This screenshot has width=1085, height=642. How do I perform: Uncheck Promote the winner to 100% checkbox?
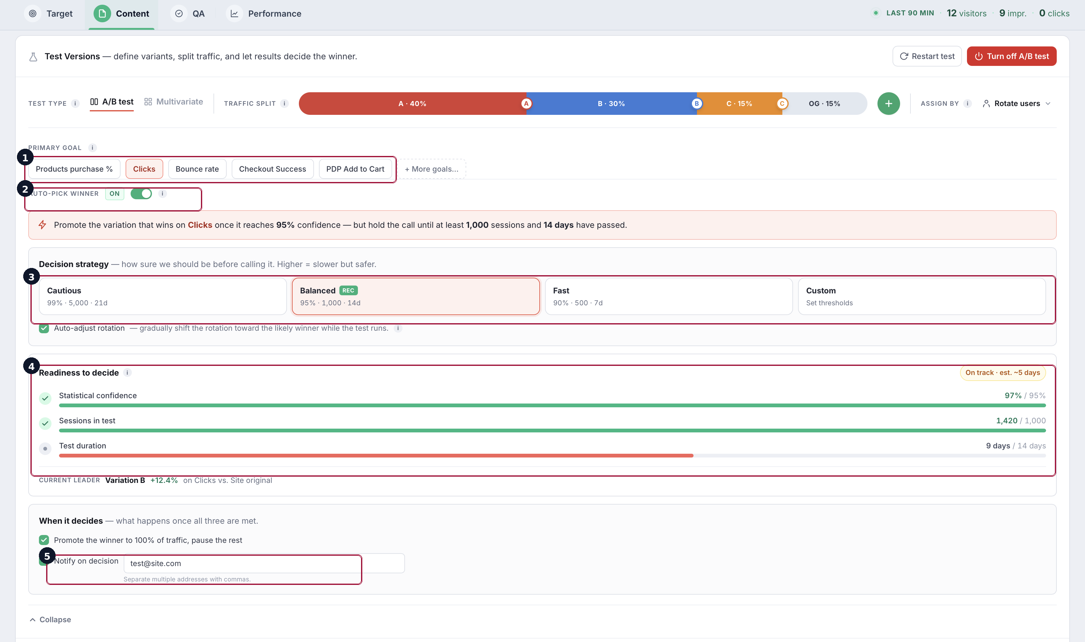coord(44,540)
